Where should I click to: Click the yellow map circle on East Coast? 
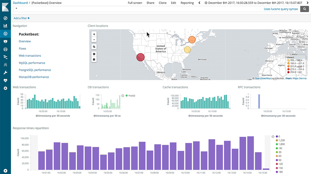click(x=188, y=49)
